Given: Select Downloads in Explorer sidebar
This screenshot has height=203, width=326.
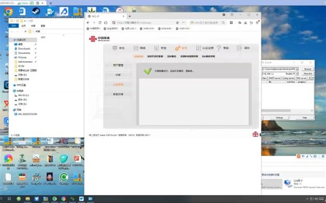Looking at the screenshot, I should [24, 49].
